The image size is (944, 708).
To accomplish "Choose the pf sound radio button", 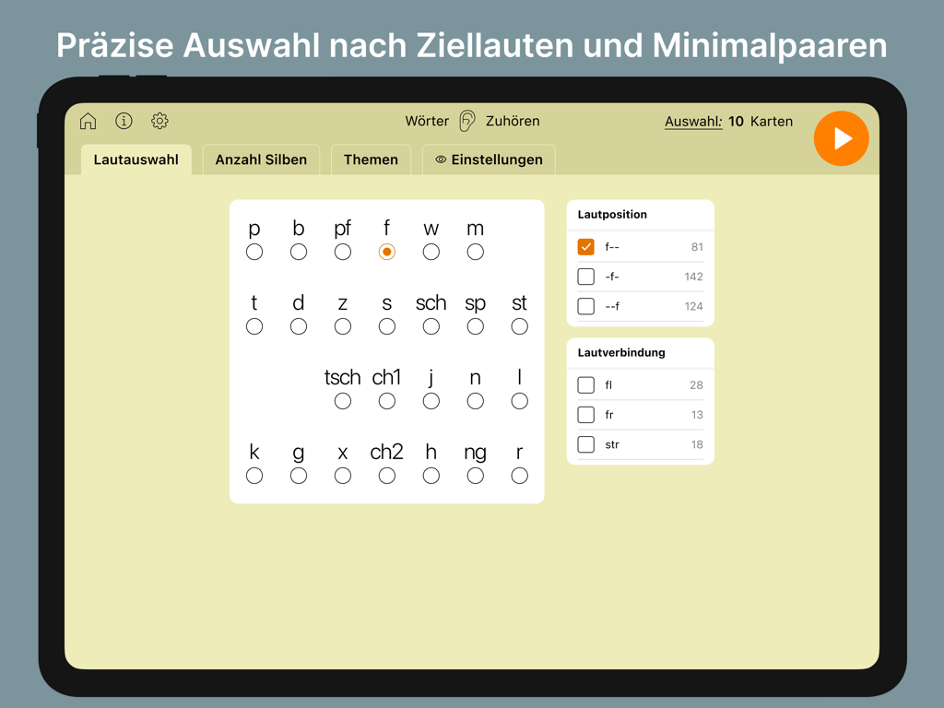I will click(x=343, y=252).
